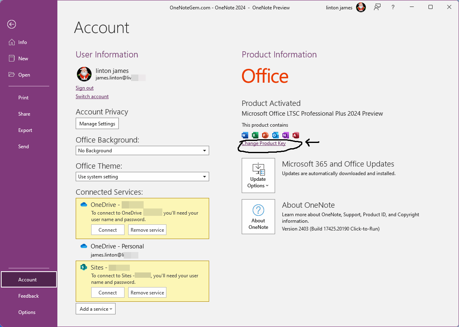Viewport: 459px width, 327px height.
Task: Click the Change Product Key link
Action: tap(263, 143)
